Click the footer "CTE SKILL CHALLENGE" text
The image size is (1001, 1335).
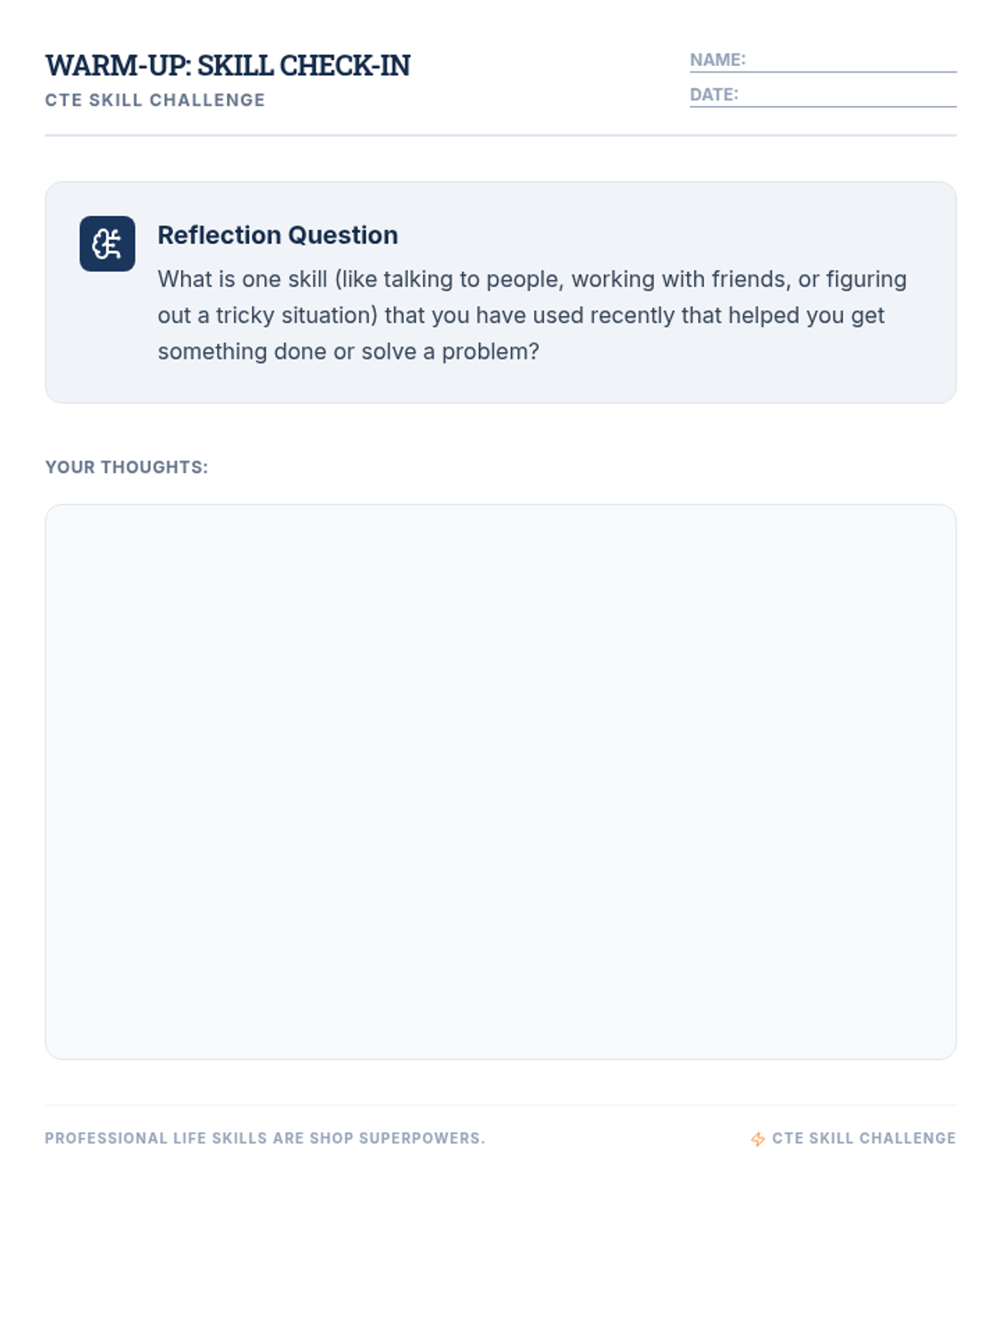[x=863, y=1138]
